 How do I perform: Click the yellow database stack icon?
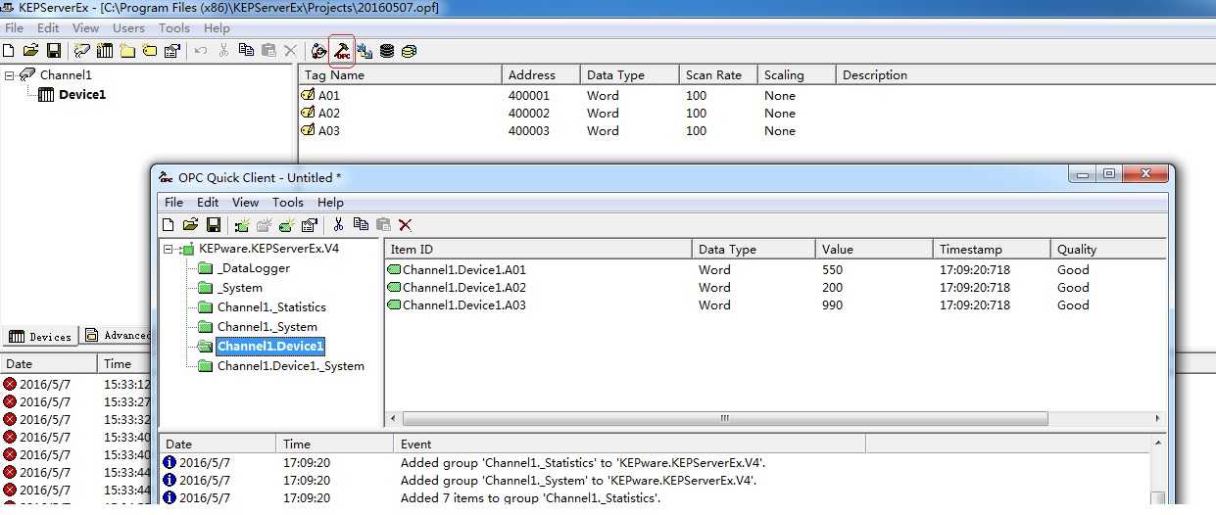(409, 51)
